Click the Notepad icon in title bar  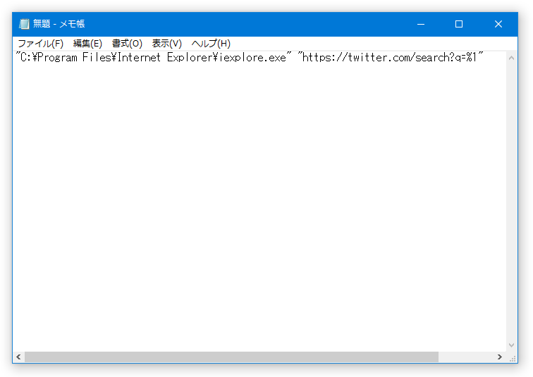pyautogui.click(x=24, y=24)
